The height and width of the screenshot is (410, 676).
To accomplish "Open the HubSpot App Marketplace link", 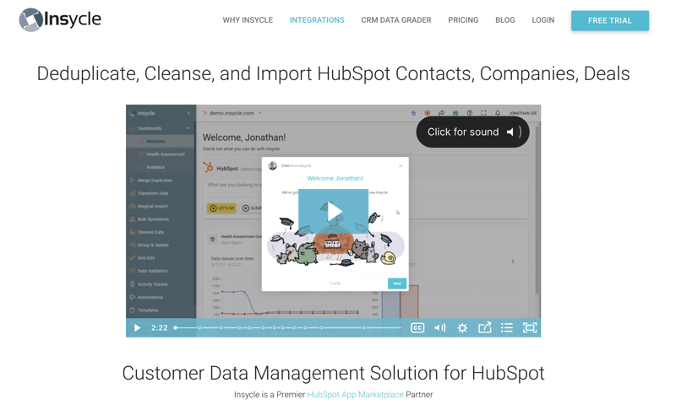I will (x=355, y=395).
